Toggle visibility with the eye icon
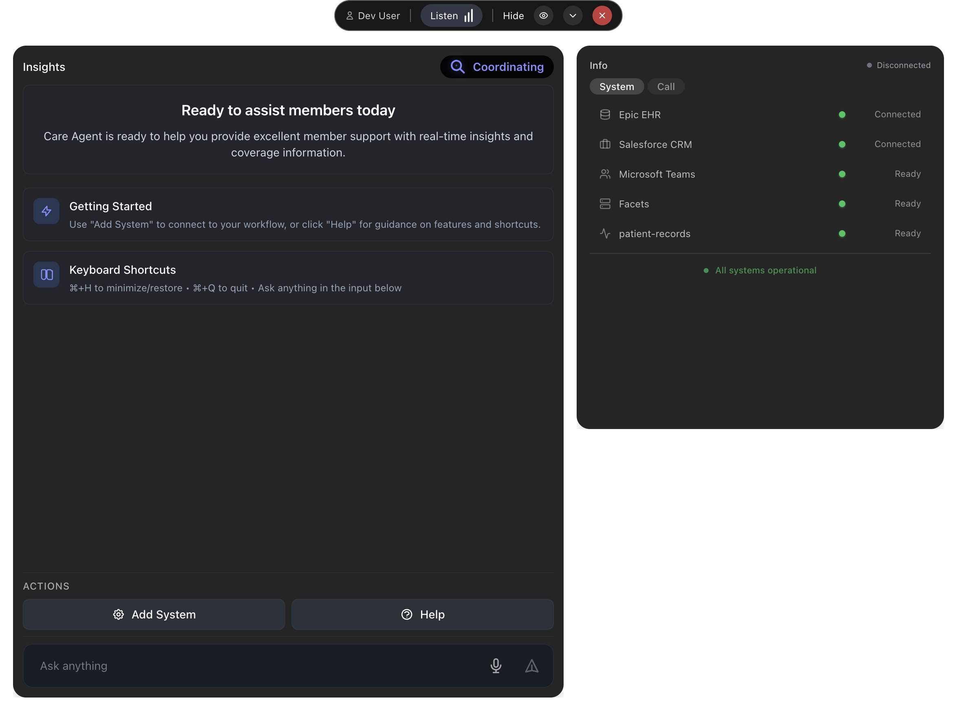Image resolution: width=957 pixels, height=713 pixels. [543, 16]
